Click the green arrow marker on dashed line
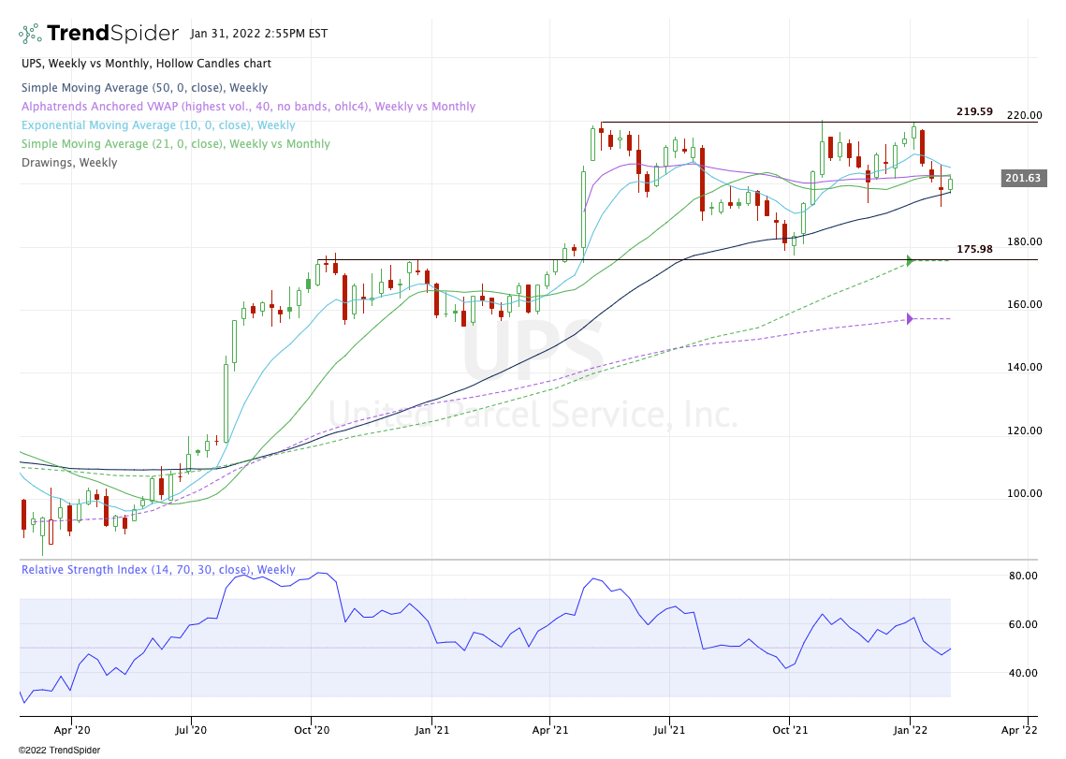Image resolution: width=1066 pixels, height=759 pixels. tap(909, 261)
